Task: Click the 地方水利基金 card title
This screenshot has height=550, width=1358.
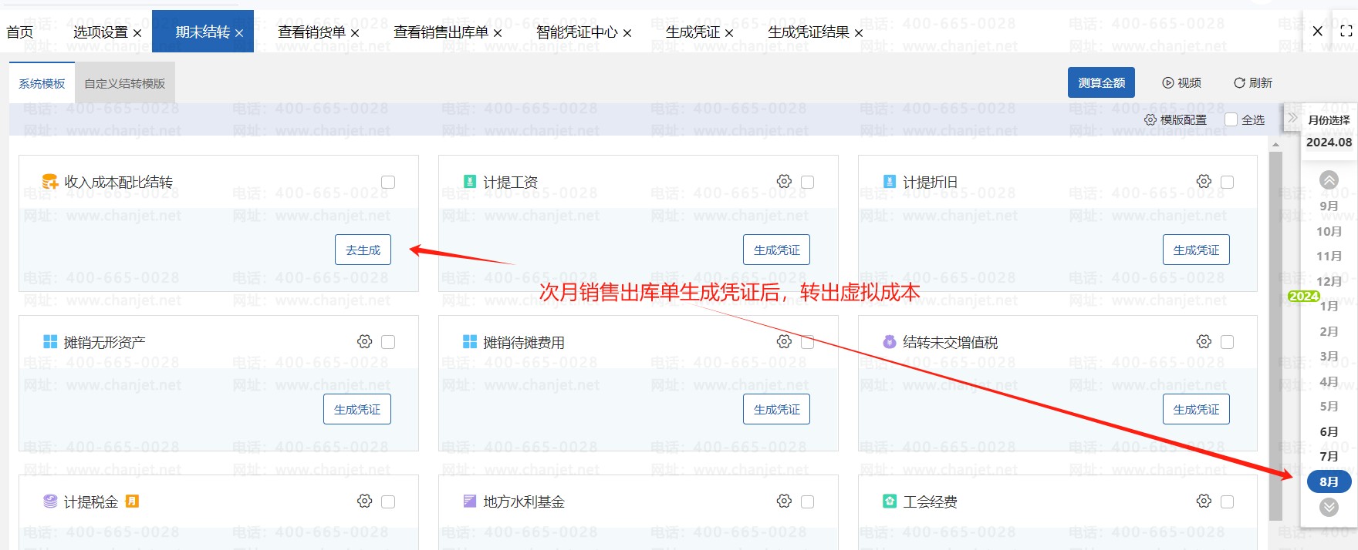Action: pos(524,502)
